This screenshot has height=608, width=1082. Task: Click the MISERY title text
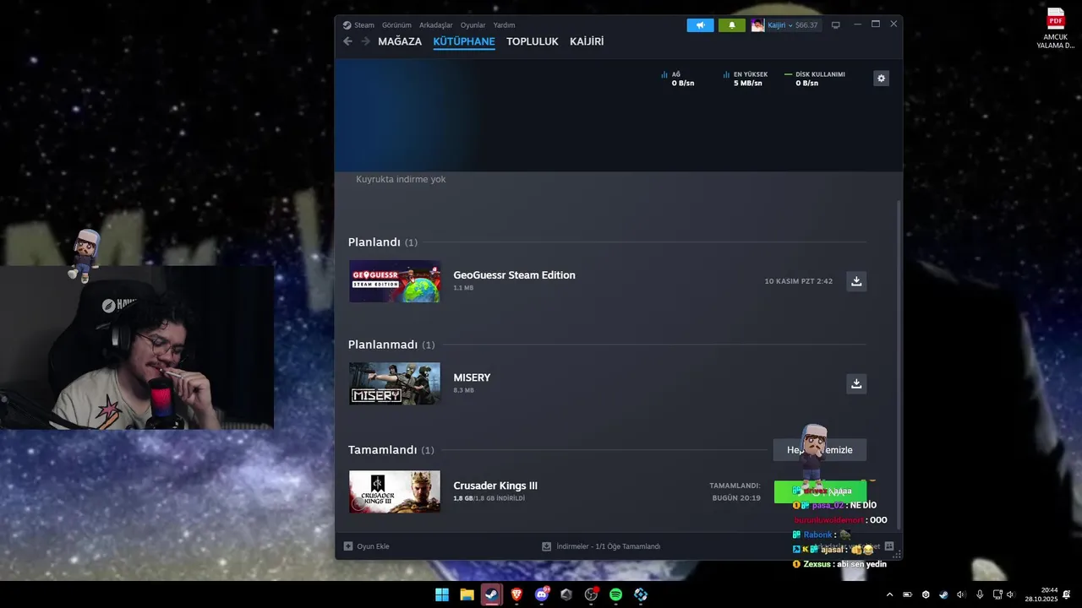point(472,377)
